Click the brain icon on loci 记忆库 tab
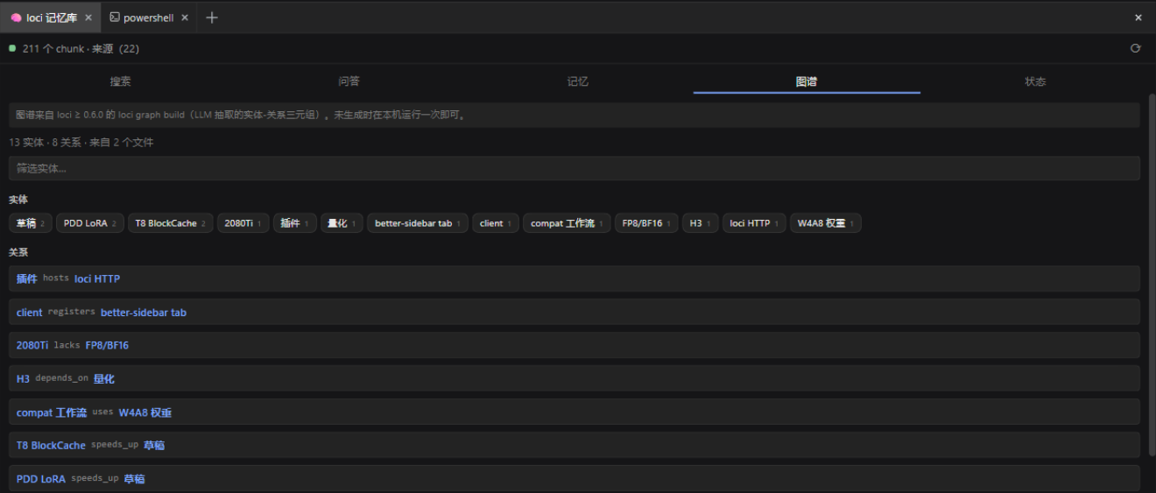The width and height of the screenshot is (1156, 493). 16,18
